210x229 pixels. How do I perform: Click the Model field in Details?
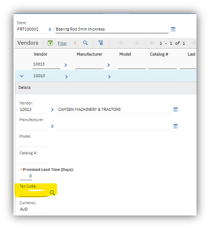(34, 143)
